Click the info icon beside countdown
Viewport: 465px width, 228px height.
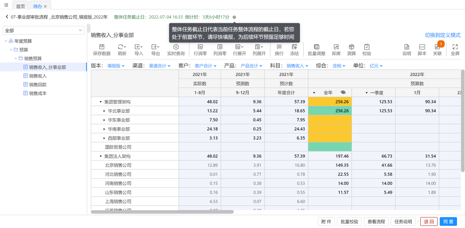point(234,17)
